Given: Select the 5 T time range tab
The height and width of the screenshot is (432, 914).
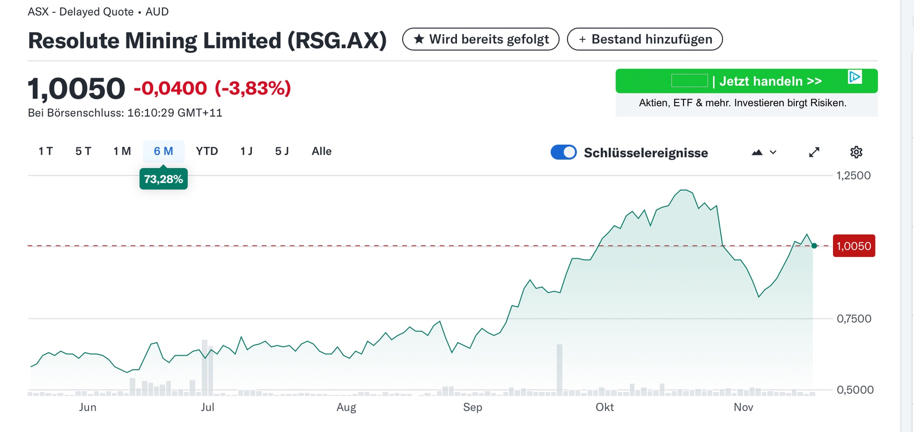Looking at the screenshot, I should click(83, 151).
